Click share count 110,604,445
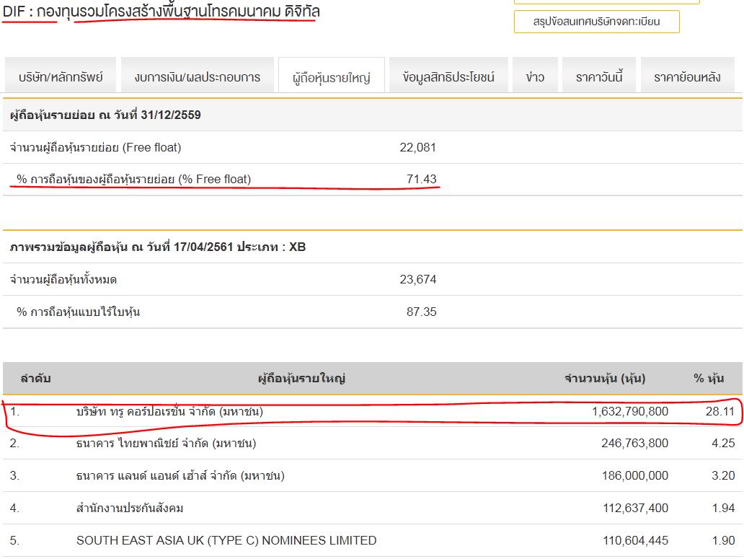744x559 pixels. click(635, 540)
